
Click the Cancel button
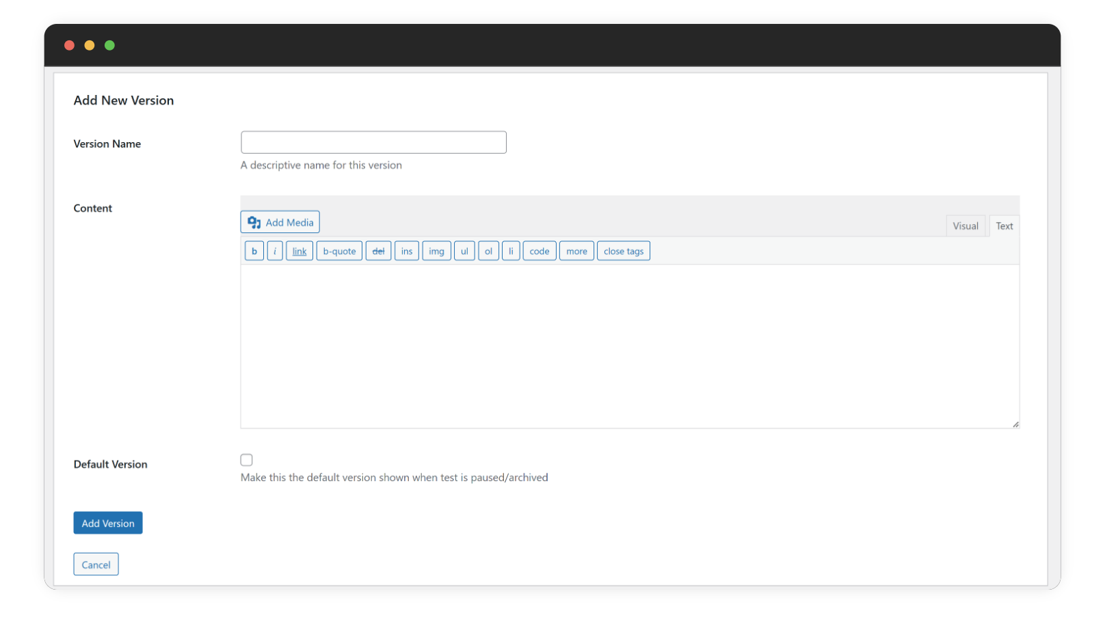pyautogui.click(x=96, y=564)
